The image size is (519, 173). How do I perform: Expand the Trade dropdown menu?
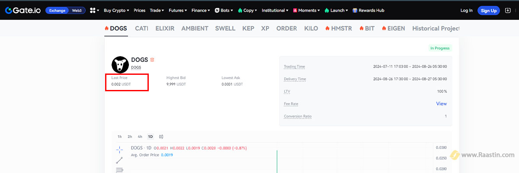point(157,10)
